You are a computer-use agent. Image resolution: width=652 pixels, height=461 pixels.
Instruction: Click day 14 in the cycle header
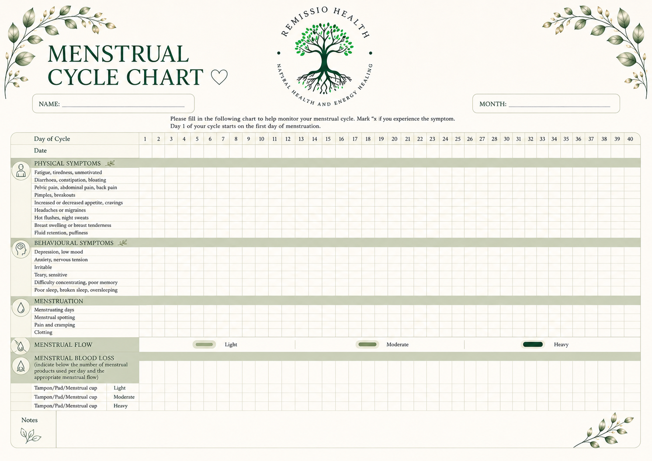pos(315,139)
